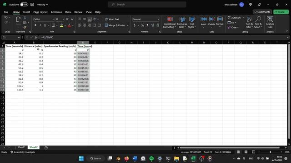This screenshot has height=163, width=291.
Task: Click the Borders icon
Action: point(53,25)
